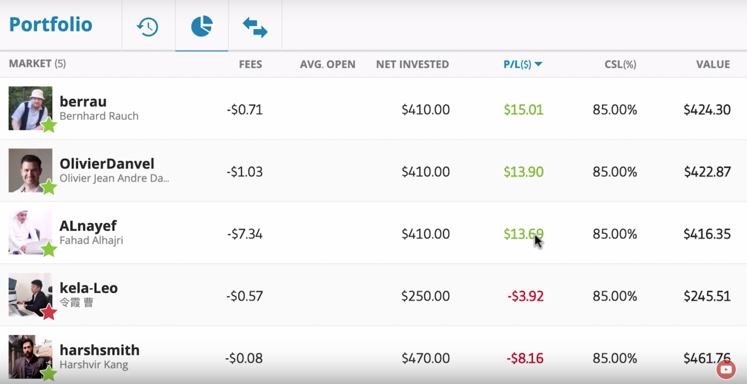The width and height of the screenshot is (747, 384).
Task: Toggle the P/L($) sort arrow
Action: 538,64
